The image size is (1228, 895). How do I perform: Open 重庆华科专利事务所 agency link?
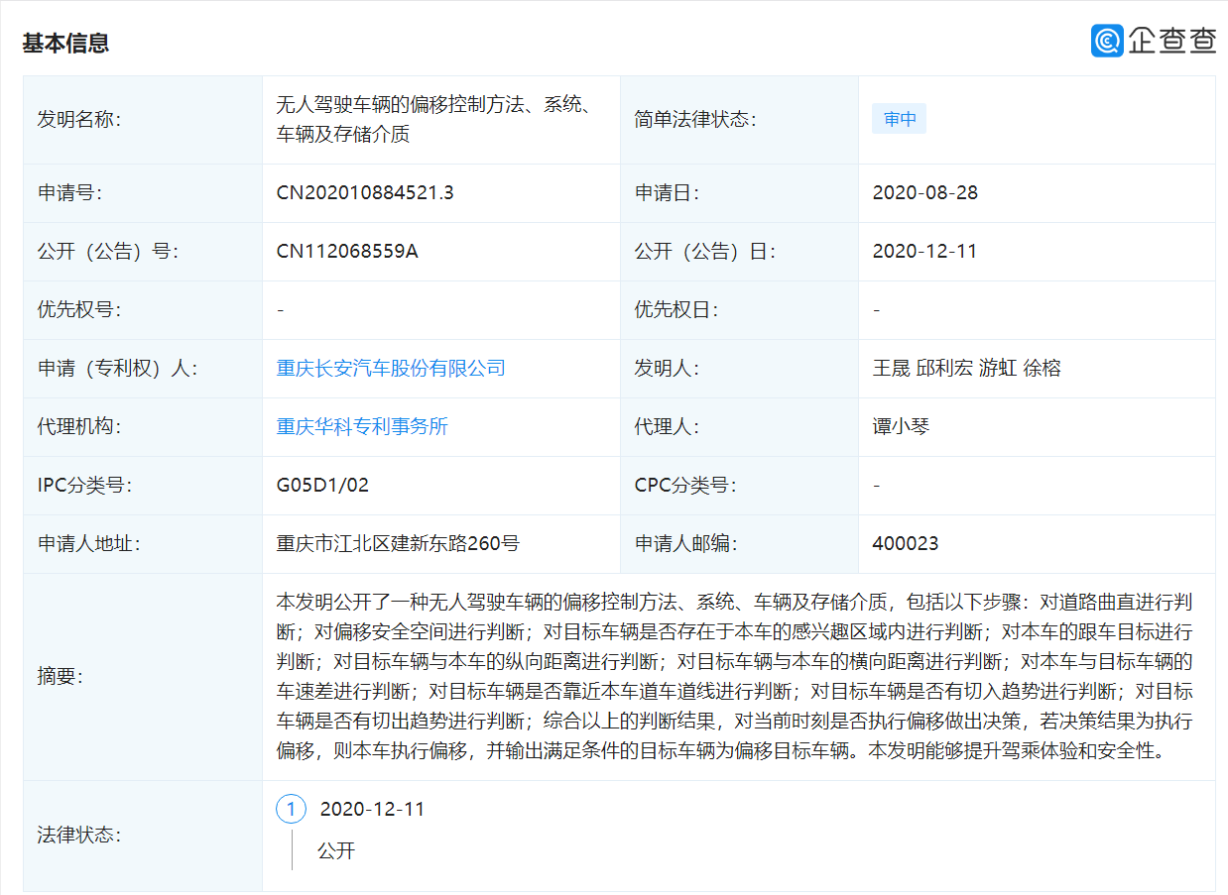point(361,426)
